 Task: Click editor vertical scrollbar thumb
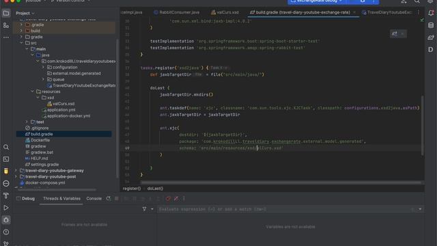tap(423, 126)
